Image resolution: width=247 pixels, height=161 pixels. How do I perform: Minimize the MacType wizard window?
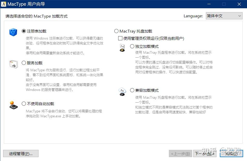click(x=208, y=4)
